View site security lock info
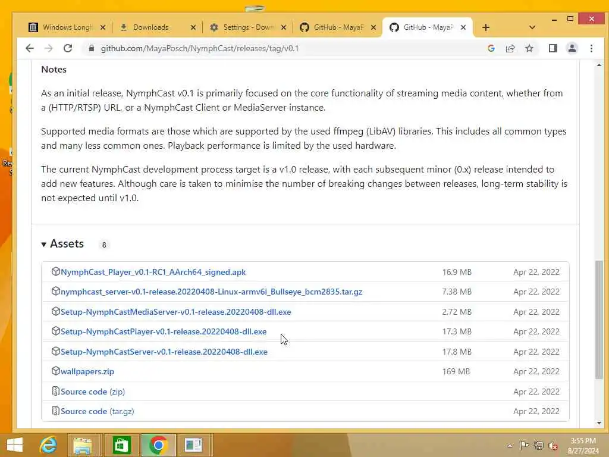The width and height of the screenshot is (609, 457). [x=92, y=48]
